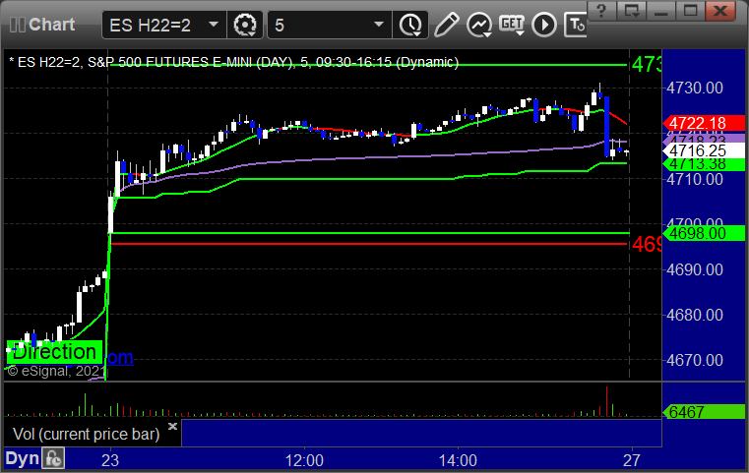
Task: Click the 4690.00 price axis label
Action: (695, 269)
